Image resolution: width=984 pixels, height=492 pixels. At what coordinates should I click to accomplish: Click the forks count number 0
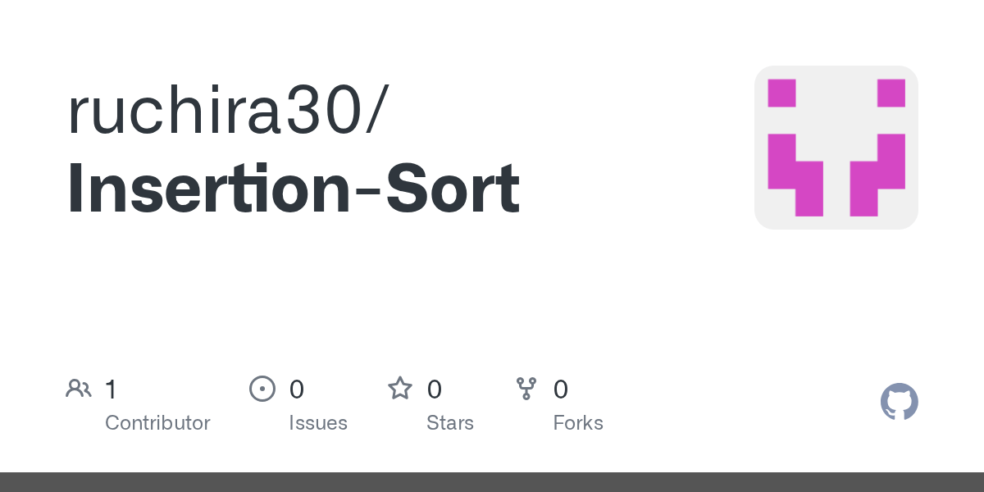pyautogui.click(x=561, y=389)
